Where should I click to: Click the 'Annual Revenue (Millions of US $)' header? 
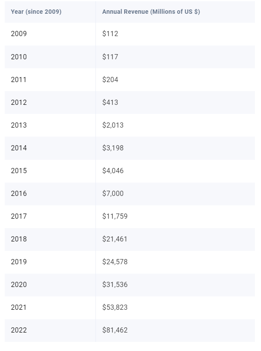151,12
